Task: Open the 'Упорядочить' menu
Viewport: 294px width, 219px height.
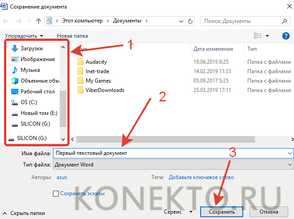Action: [x=24, y=36]
